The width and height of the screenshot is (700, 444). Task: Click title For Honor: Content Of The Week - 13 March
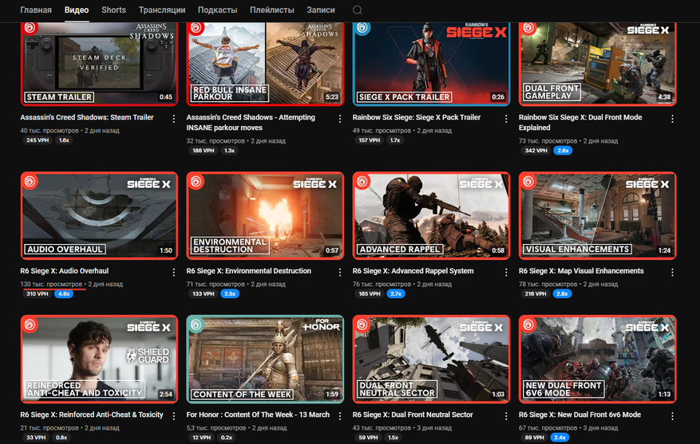click(258, 415)
